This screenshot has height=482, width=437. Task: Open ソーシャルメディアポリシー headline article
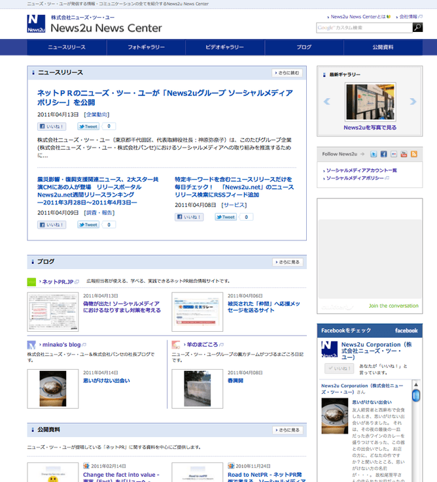point(165,97)
